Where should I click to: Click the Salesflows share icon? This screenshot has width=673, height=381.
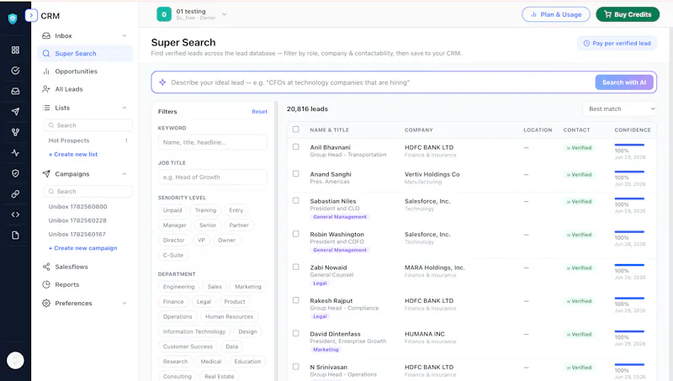tap(46, 267)
